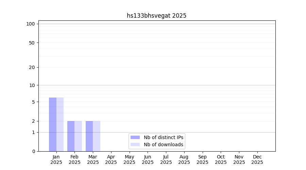Click the Apr 2025 x-axis label
This screenshot has width=306, height=170.
coord(111,159)
